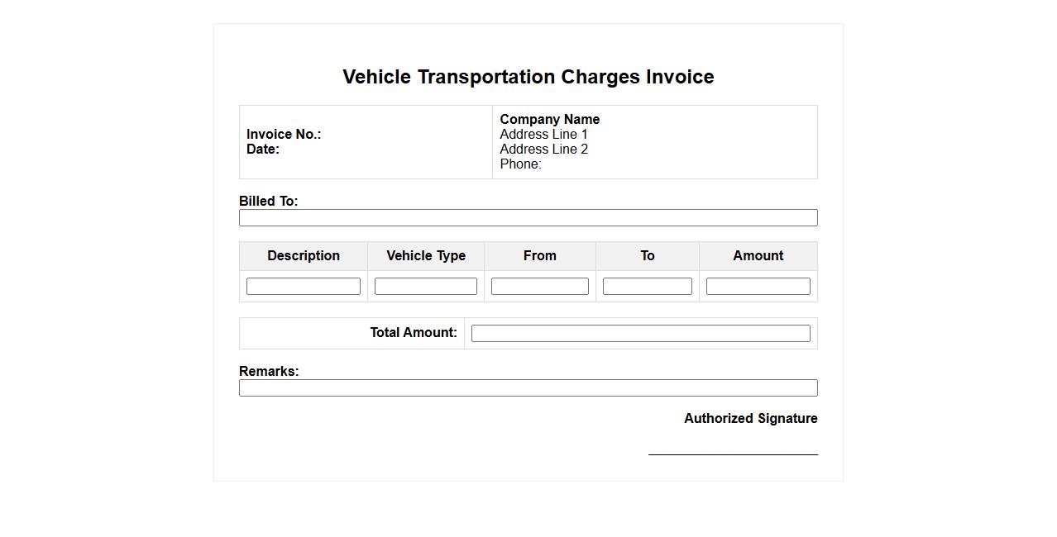Screen dimensions: 1057x537
Task: Select the Vehicle Type input field
Action: [x=425, y=286]
